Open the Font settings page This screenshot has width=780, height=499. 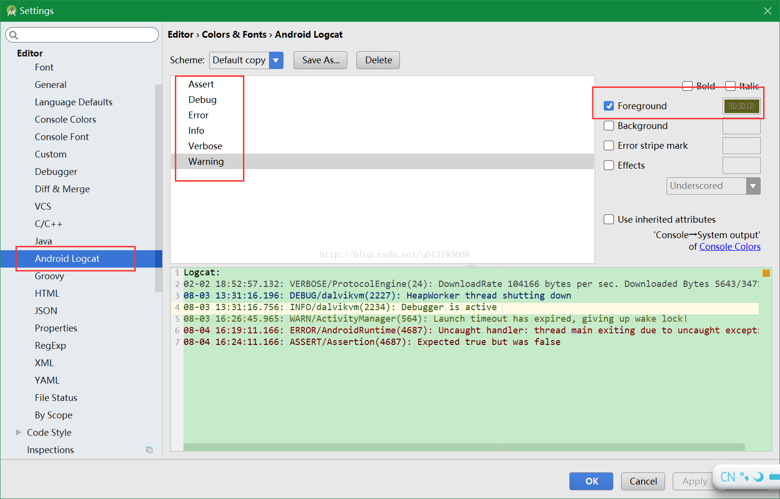point(44,67)
